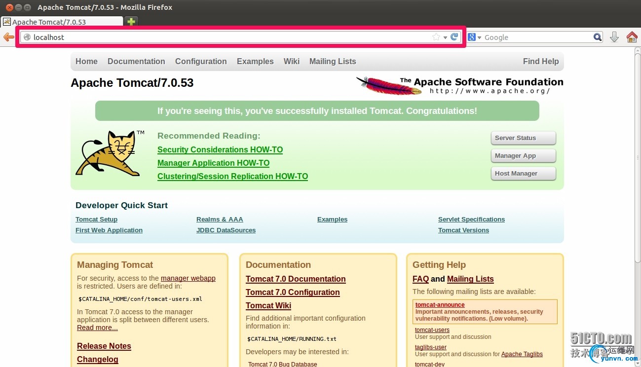641x367 pixels.
Task: Open the tomcat-users mailing list link
Action: tap(432, 330)
